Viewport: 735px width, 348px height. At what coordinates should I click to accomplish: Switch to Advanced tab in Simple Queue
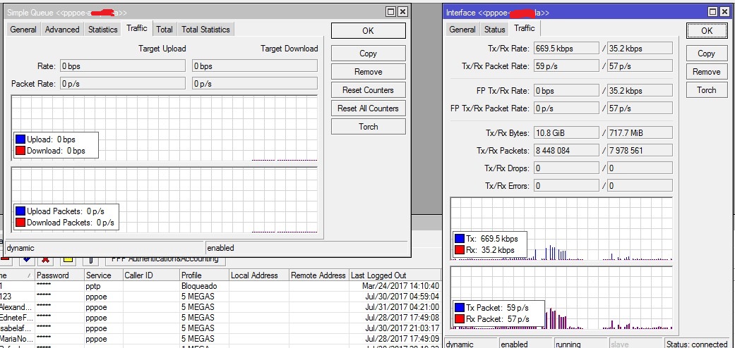[62, 30]
